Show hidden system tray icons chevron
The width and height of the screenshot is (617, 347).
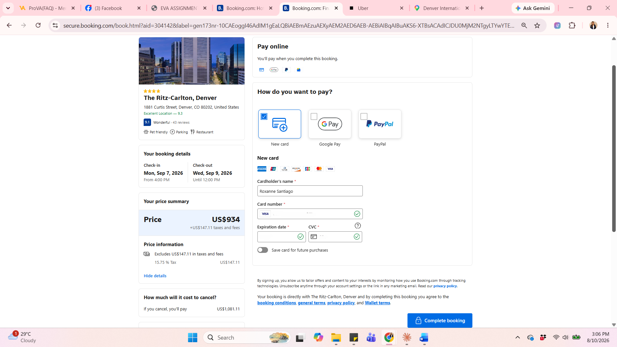point(517,337)
